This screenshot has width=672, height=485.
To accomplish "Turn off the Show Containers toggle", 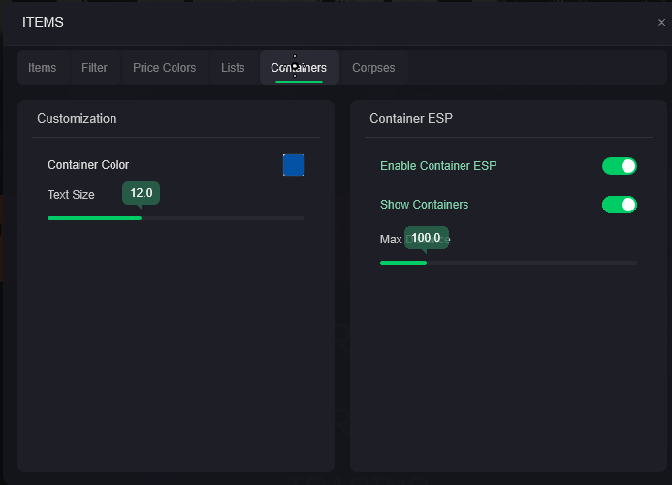I will point(619,205).
